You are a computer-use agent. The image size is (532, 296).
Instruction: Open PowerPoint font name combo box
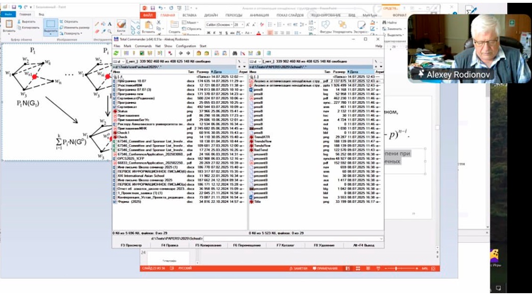click(x=219, y=25)
